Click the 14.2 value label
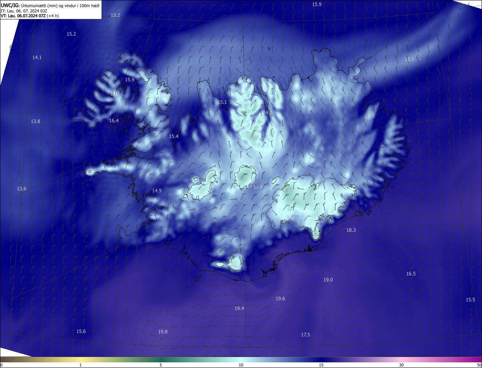The height and width of the screenshot is (368, 482). coord(268,113)
